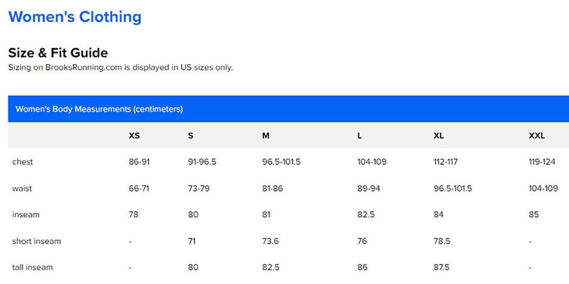Image resolution: width=569 pixels, height=284 pixels.
Task: Select the XS size column header
Action: (134, 136)
